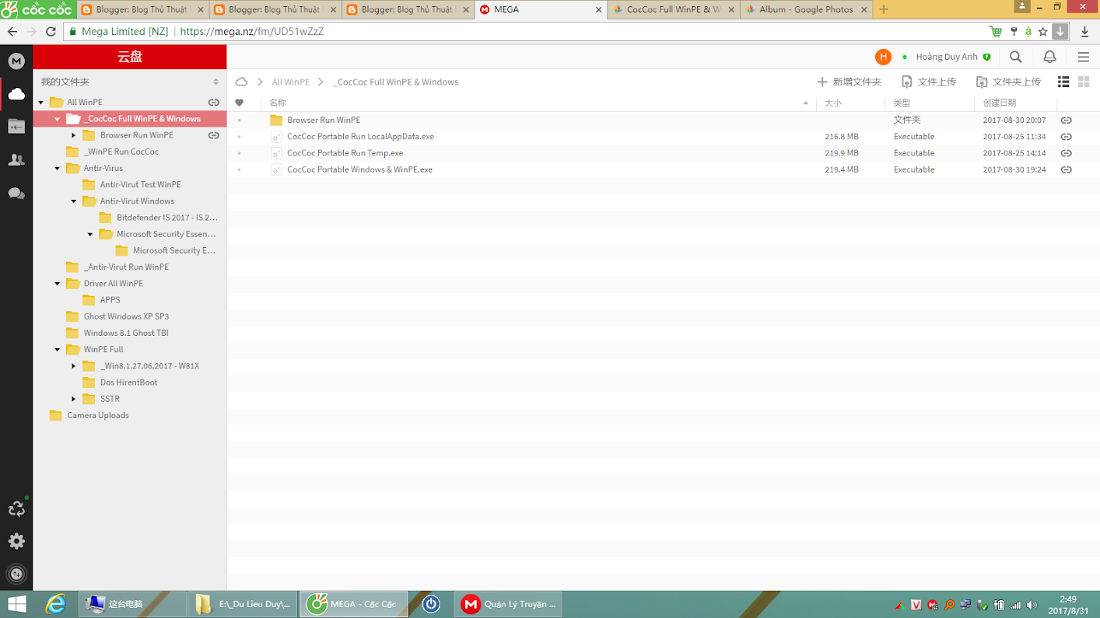Open Quản Lý Truyện taskbar item
Image resolution: width=1100 pixels, height=618 pixels.
509,604
